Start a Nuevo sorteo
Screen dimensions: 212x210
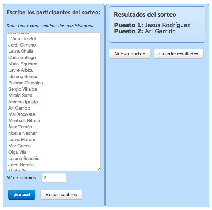[130, 54]
